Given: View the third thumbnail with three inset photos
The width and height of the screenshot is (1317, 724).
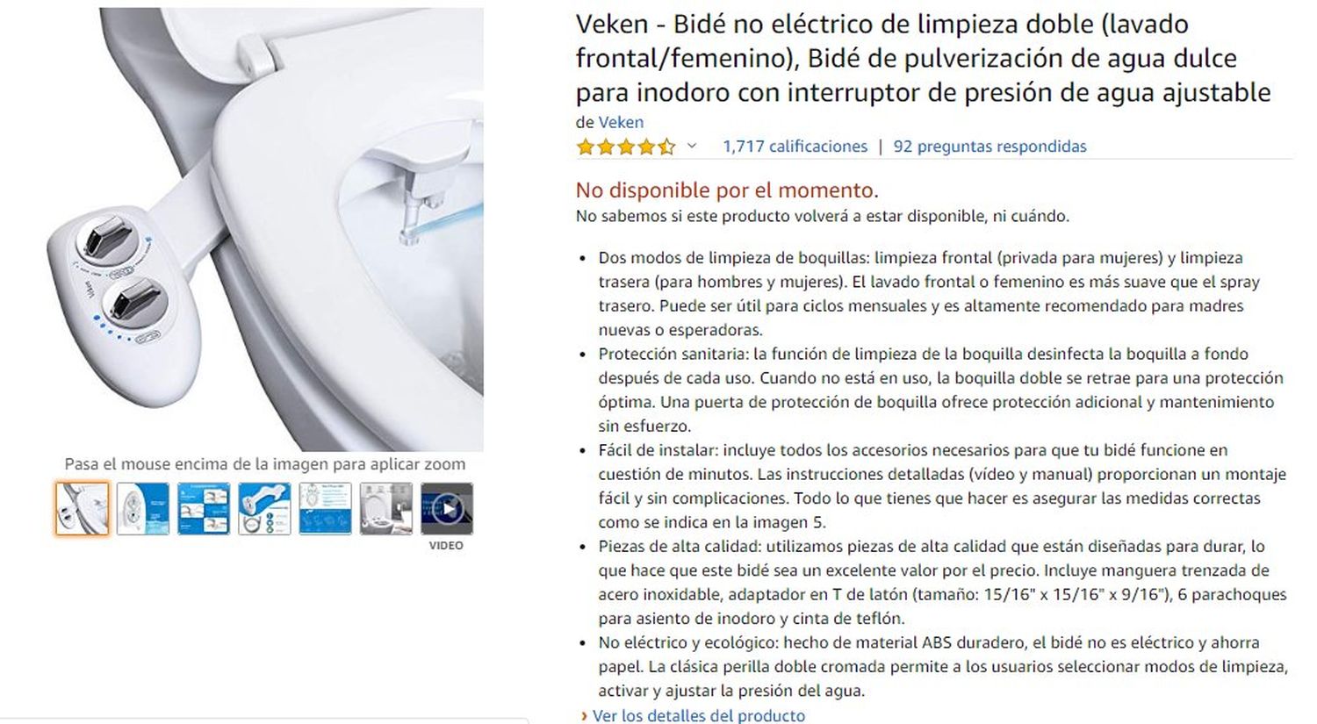Looking at the screenshot, I should [204, 508].
